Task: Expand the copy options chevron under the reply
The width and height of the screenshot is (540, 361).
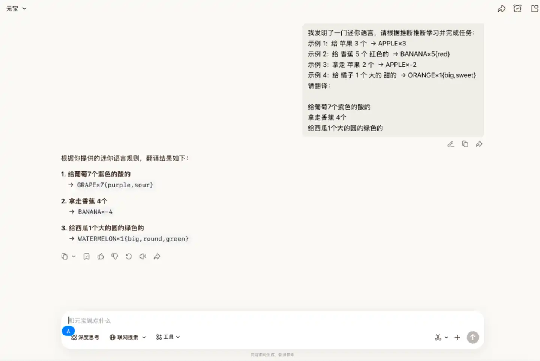Action: tap(74, 256)
